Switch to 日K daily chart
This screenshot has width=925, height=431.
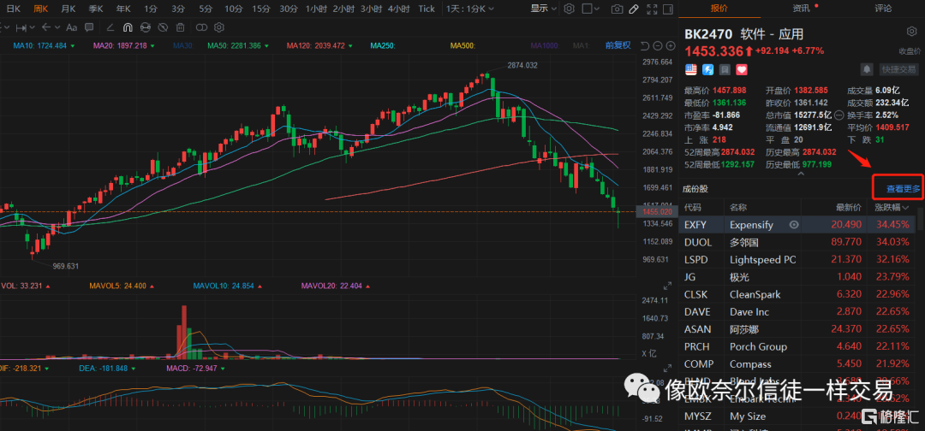click(13, 9)
